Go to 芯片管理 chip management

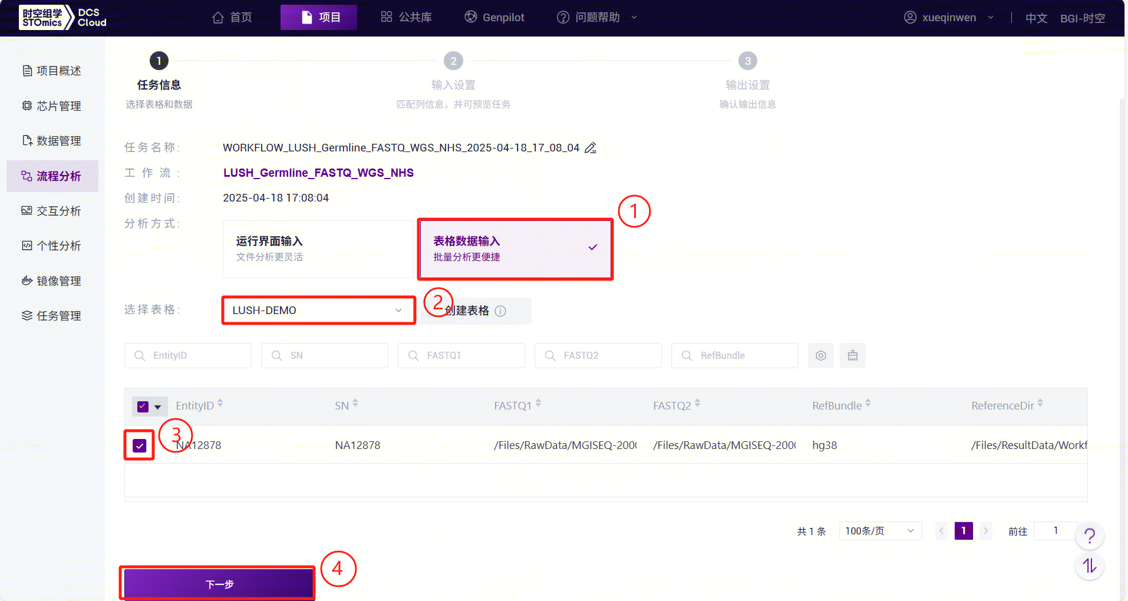click(x=52, y=106)
